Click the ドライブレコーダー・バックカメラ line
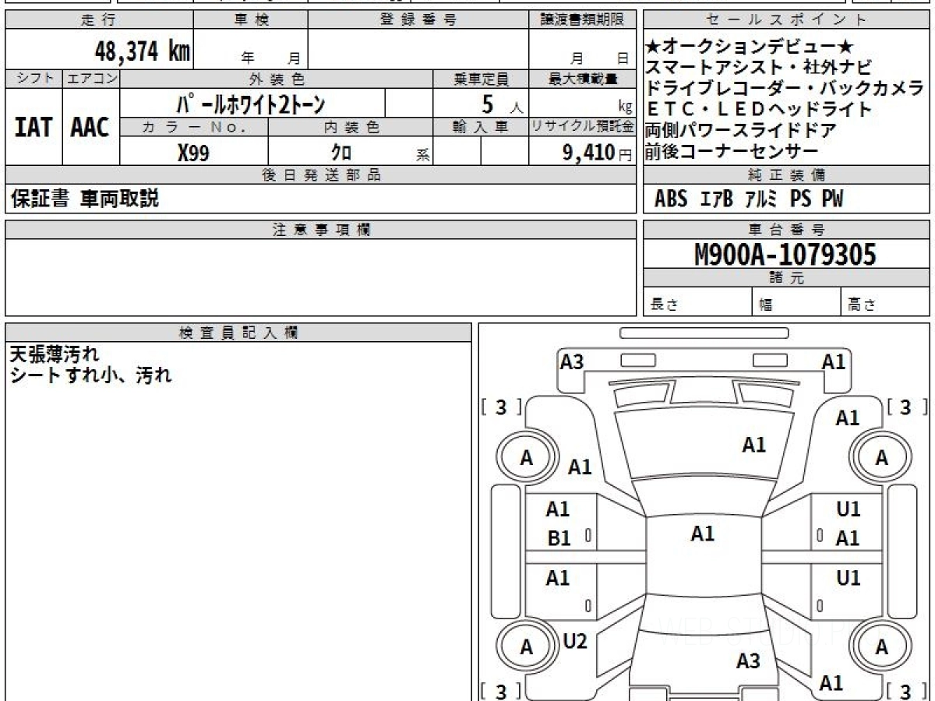935x701 pixels. click(785, 88)
